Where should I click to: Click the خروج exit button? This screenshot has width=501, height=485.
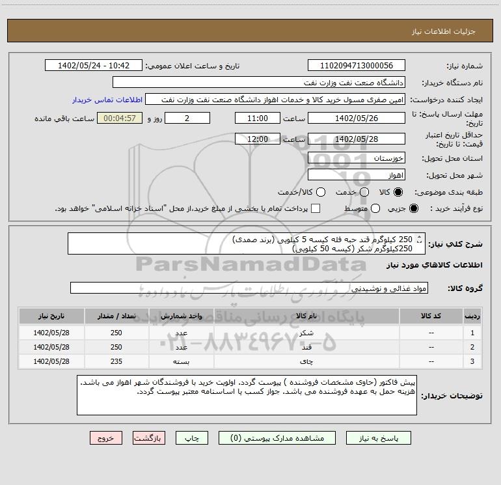(x=106, y=438)
